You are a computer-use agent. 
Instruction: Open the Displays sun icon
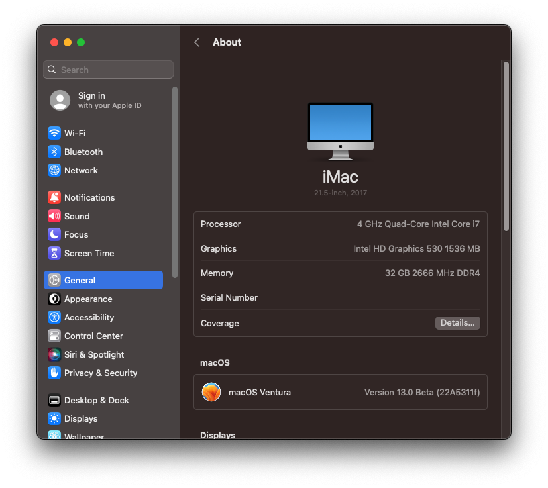coord(54,418)
